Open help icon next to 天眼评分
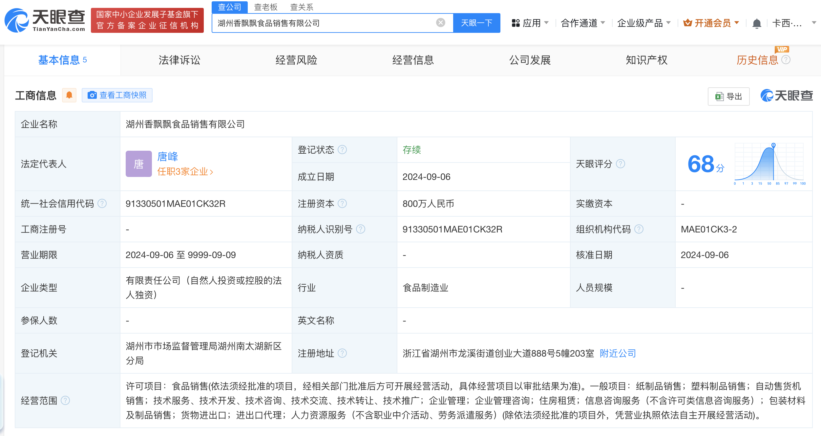The image size is (821, 436). [x=621, y=163]
